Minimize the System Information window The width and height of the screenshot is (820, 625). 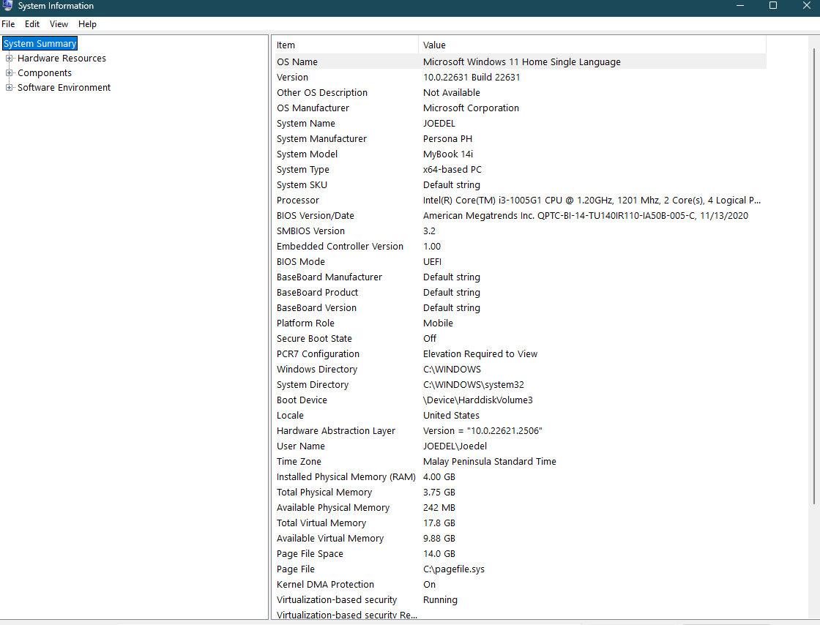(x=740, y=6)
